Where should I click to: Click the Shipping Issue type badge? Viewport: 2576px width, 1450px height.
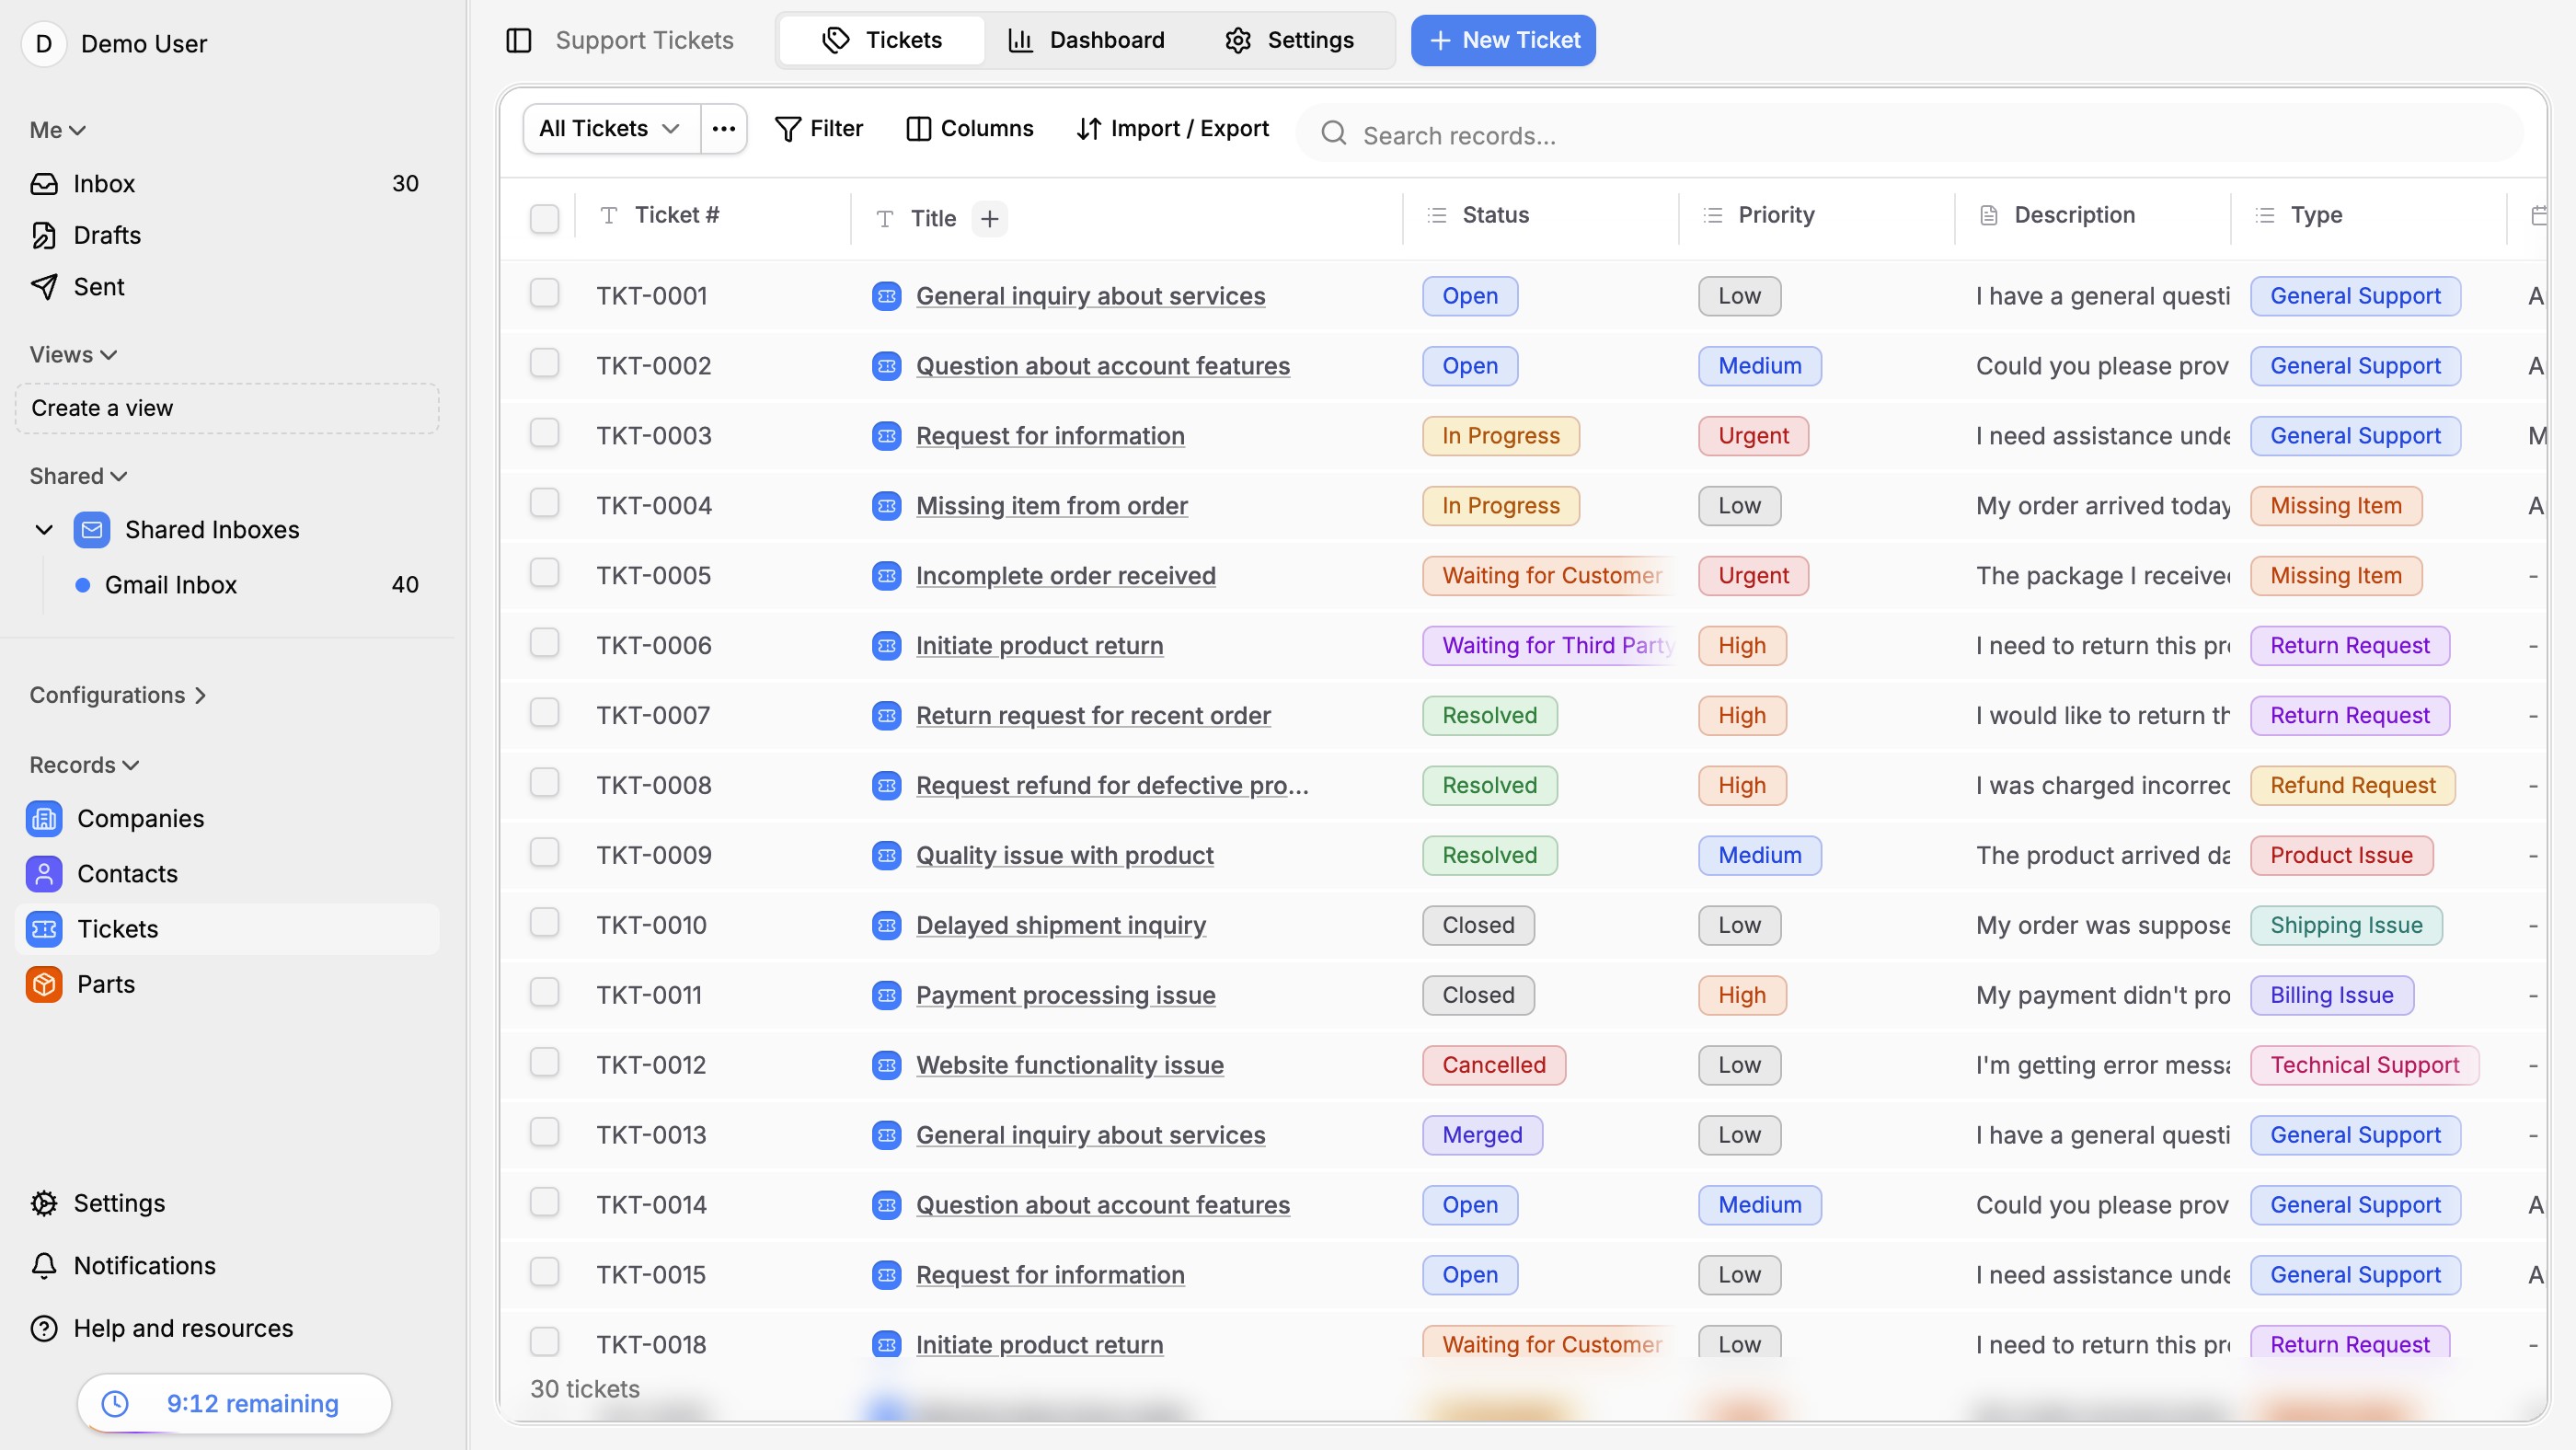click(x=2346, y=925)
